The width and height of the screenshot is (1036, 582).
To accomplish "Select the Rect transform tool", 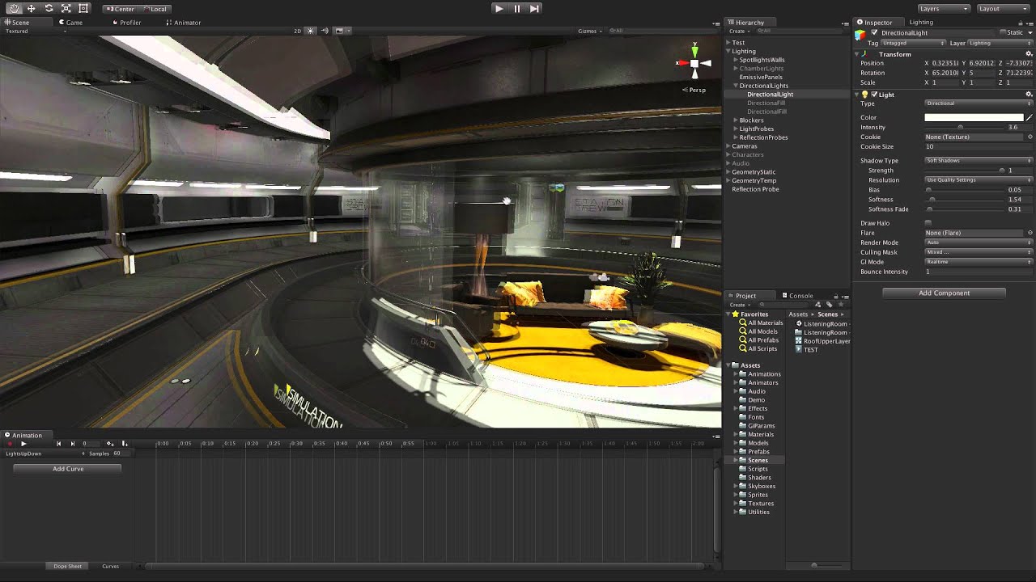I will tap(83, 8).
